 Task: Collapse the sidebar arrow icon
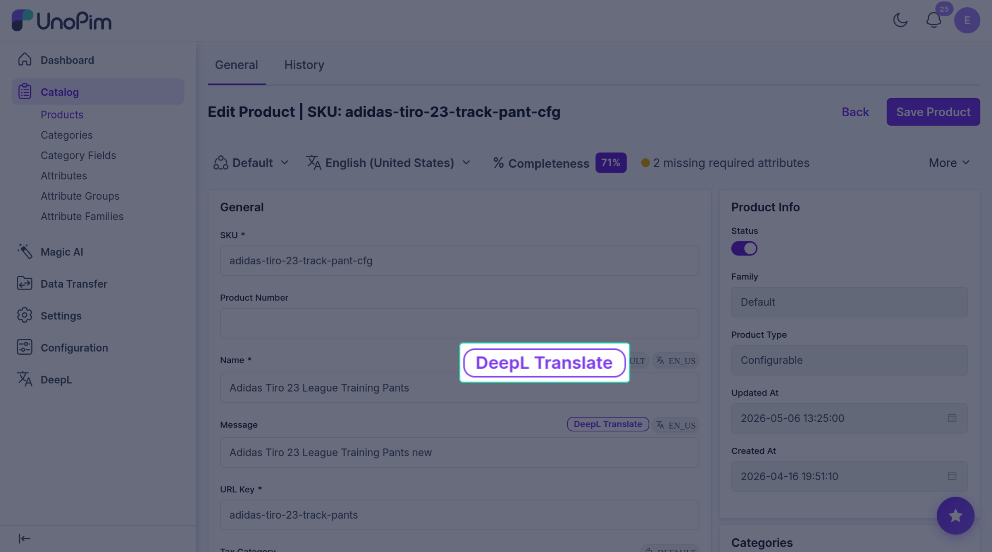tap(24, 538)
